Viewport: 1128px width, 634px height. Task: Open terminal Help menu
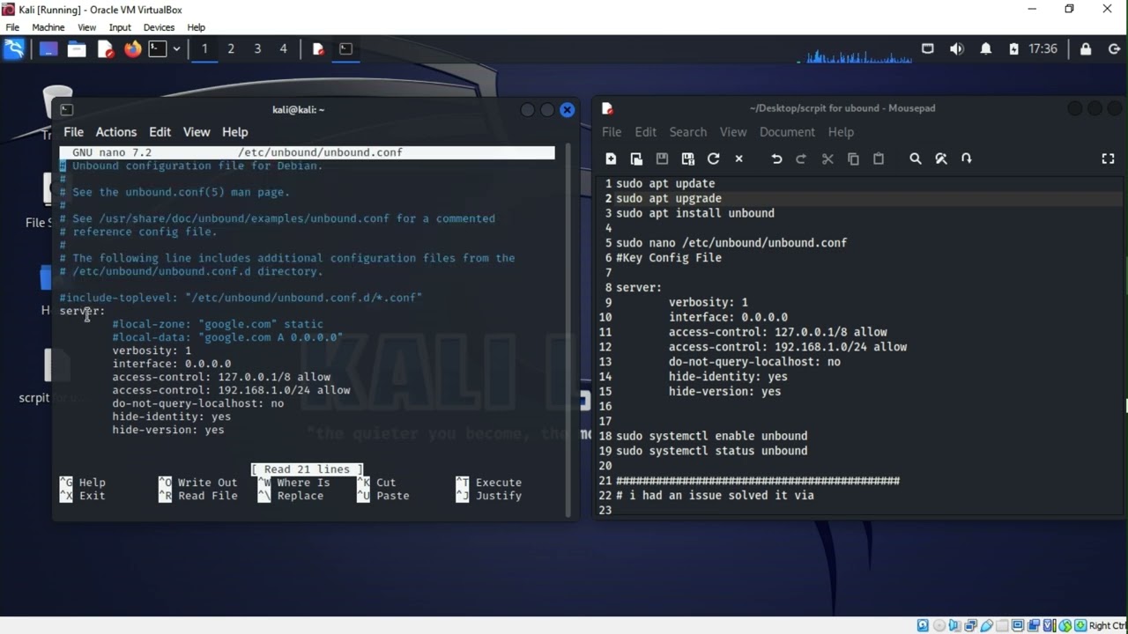point(234,132)
